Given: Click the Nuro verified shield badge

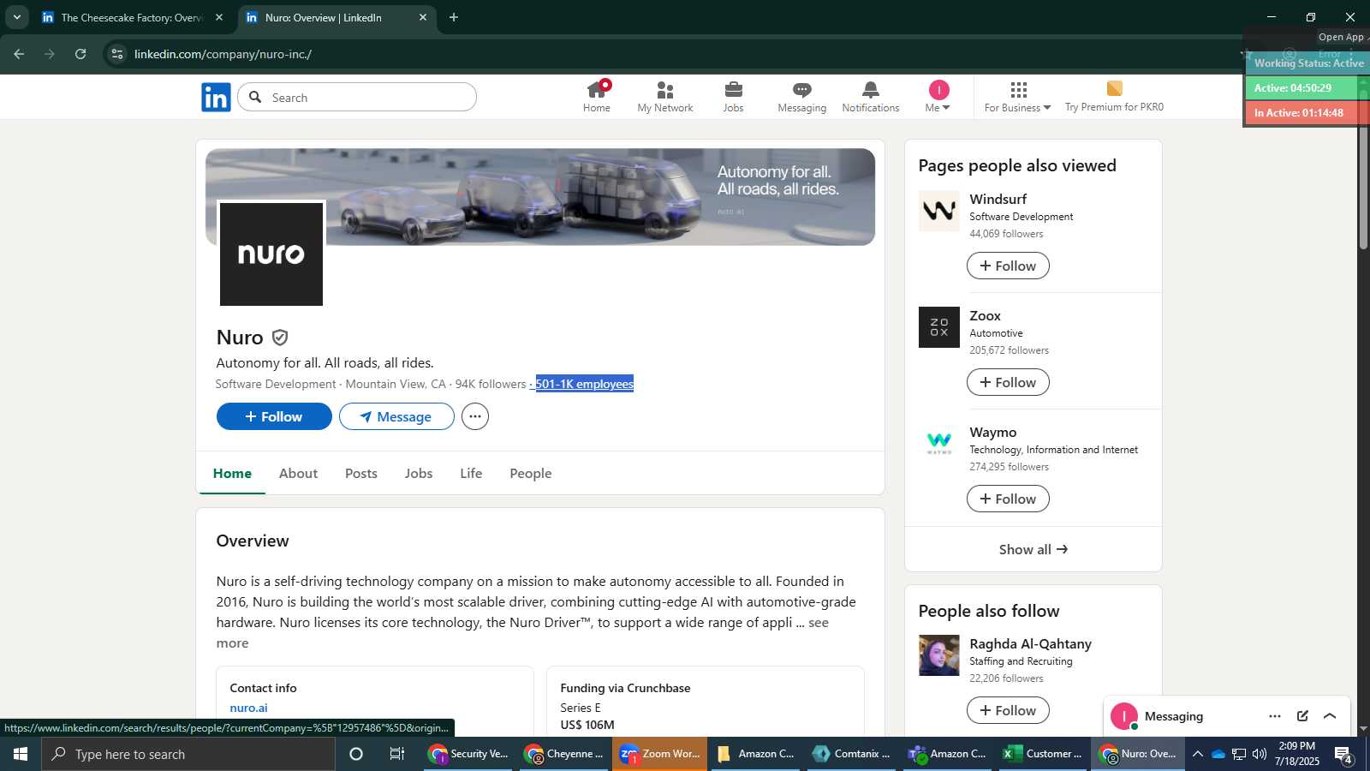Looking at the screenshot, I should tap(280, 338).
